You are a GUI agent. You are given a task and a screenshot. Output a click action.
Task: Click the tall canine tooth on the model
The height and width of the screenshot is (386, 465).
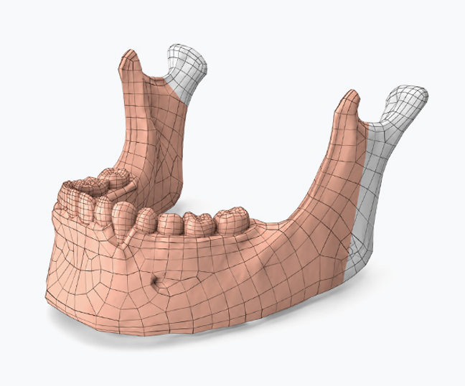[x=123, y=222]
